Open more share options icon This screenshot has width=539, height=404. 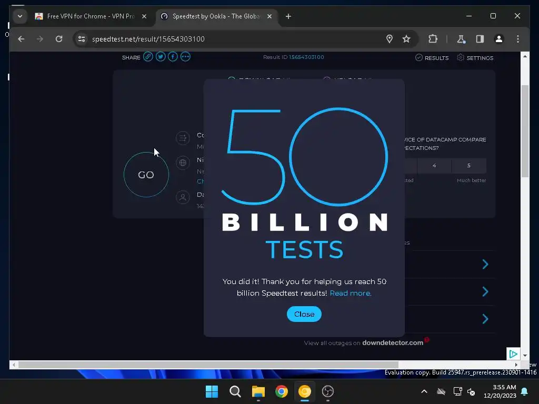pyautogui.click(x=185, y=57)
